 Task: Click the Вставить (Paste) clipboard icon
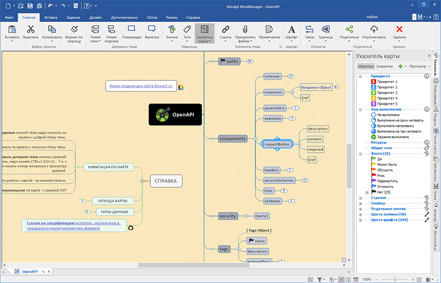pos(12,29)
